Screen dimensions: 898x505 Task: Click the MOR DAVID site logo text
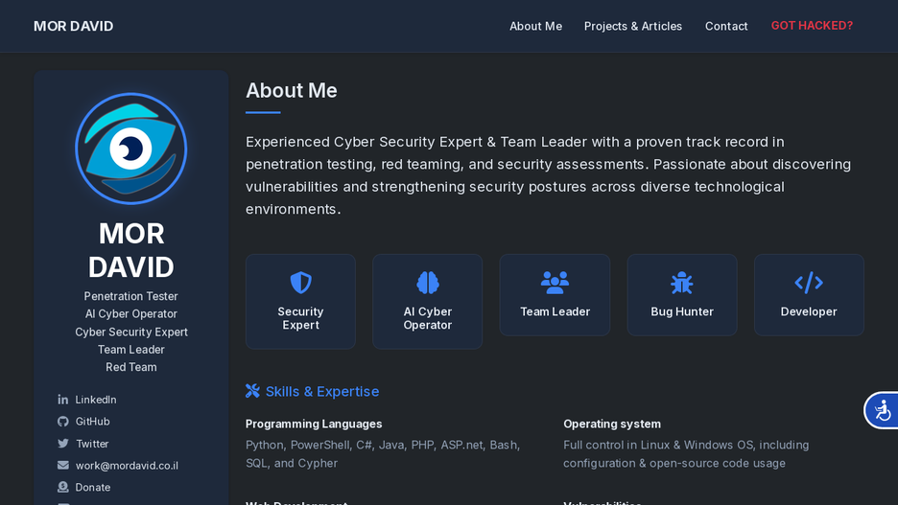tap(73, 26)
